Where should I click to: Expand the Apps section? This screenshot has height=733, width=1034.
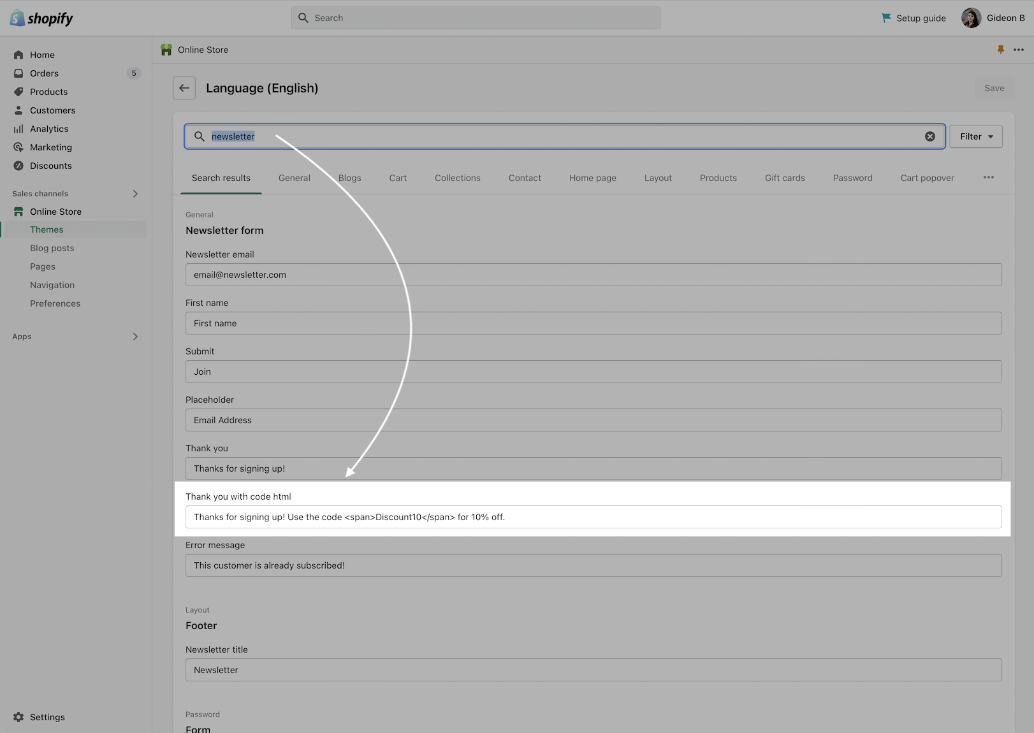pyautogui.click(x=135, y=337)
